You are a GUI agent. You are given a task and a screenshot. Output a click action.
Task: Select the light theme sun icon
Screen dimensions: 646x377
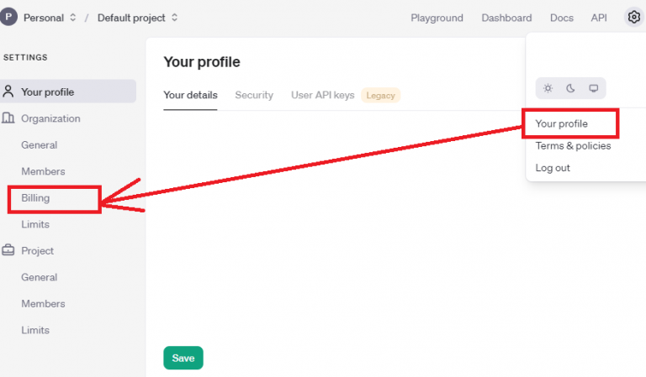pos(548,88)
